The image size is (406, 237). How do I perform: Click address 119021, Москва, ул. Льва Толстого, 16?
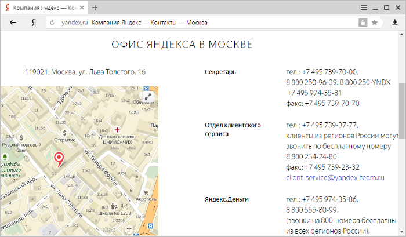click(85, 72)
